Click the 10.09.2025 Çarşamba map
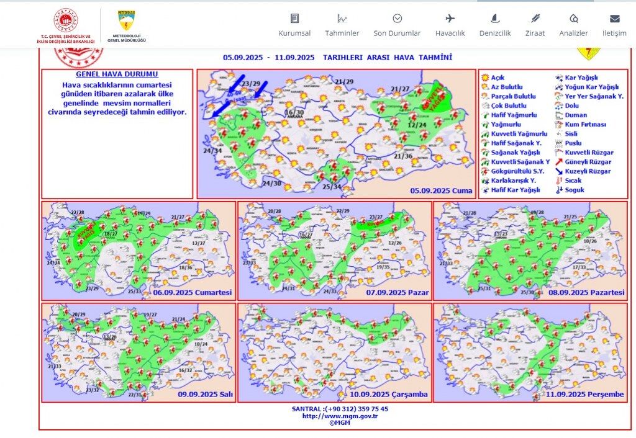This screenshot has width=636, height=438. pyautogui.click(x=335, y=352)
